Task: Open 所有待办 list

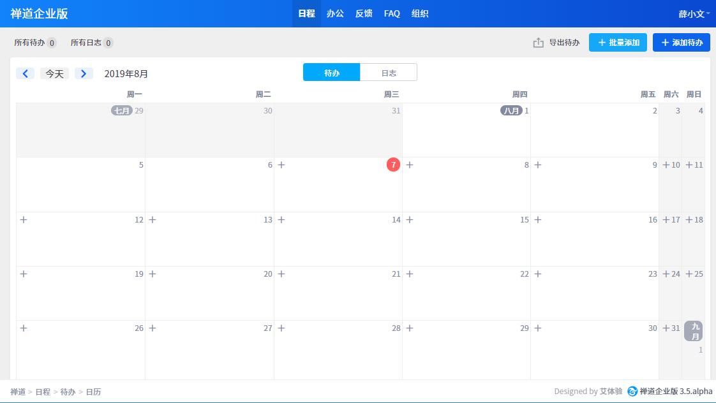Action: [x=35, y=43]
